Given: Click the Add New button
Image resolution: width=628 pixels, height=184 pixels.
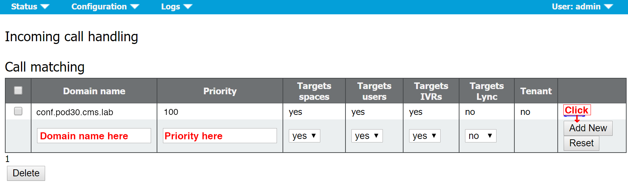Looking at the screenshot, I should coord(588,128).
